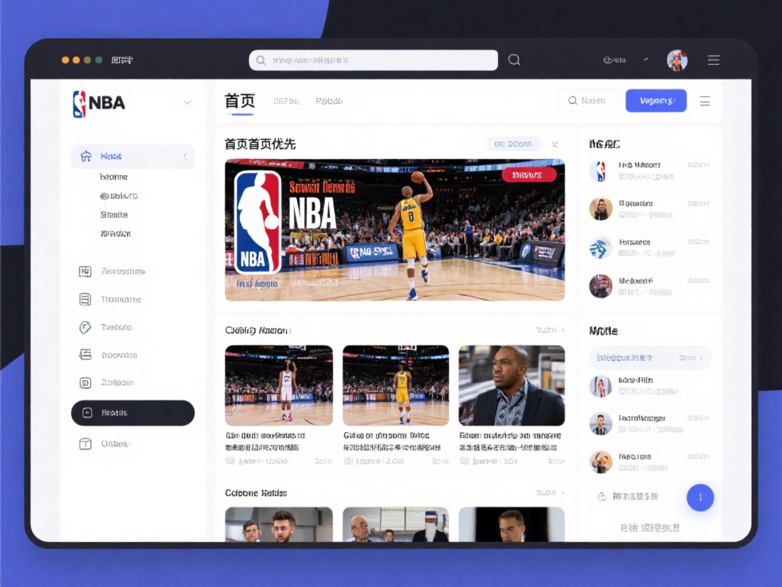
Task: Close the 首页首页优先 section with the X icon
Action: pyautogui.click(x=555, y=144)
